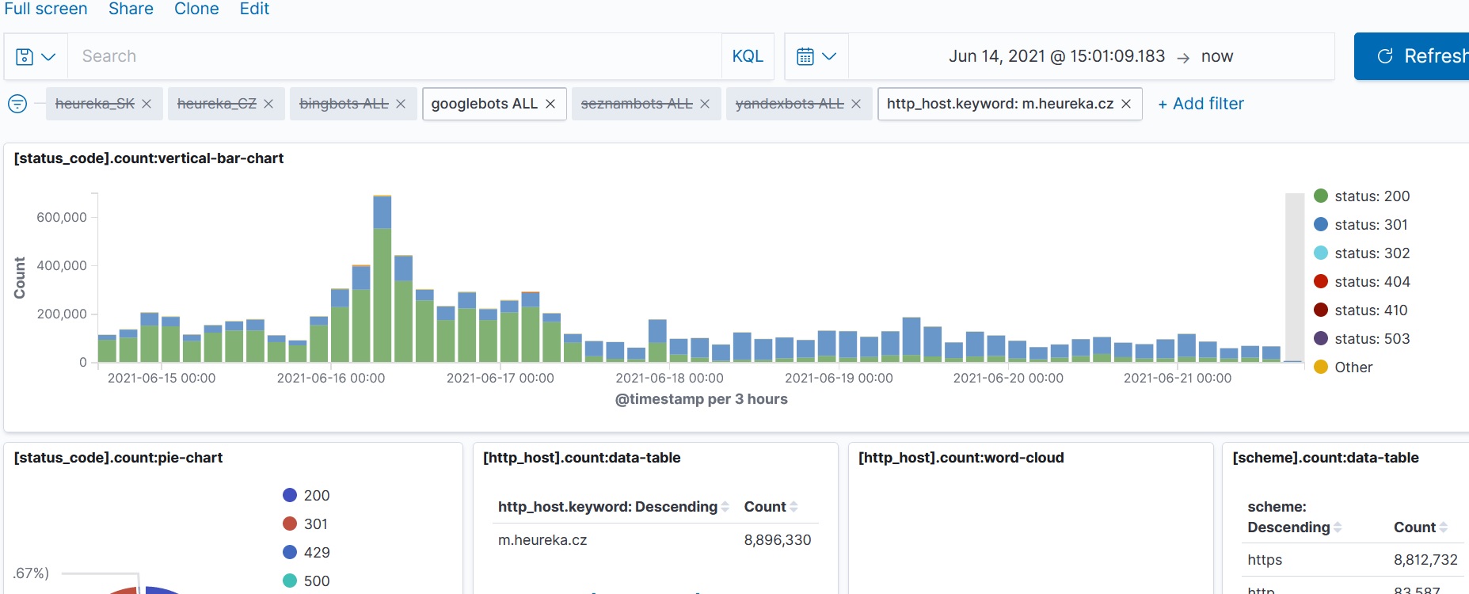The height and width of the screenshot is (594, 1469).
Task: Select pie chart legend item 429
Action: [306, 552]
